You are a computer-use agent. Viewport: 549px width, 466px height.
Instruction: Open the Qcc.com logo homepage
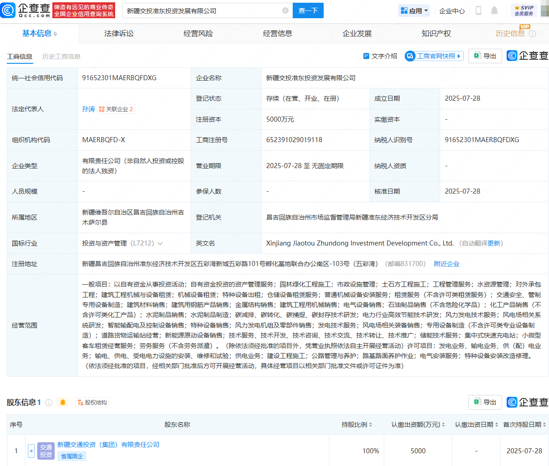[x=25, y=10]
